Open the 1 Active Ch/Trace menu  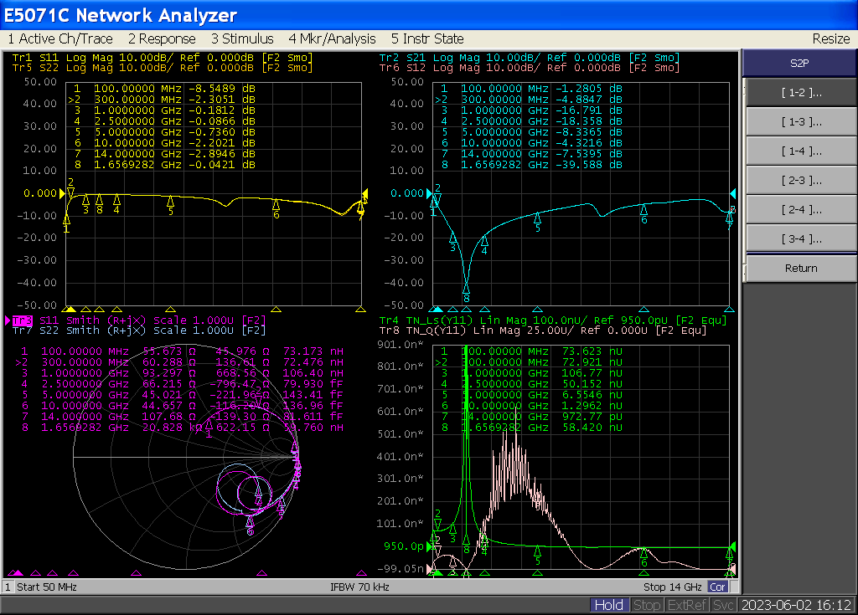(60, 38)
